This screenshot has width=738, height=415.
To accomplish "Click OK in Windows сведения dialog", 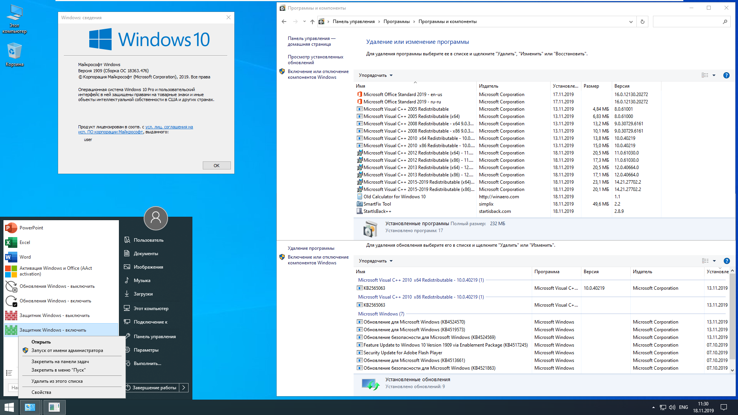I will click(217, 166).
